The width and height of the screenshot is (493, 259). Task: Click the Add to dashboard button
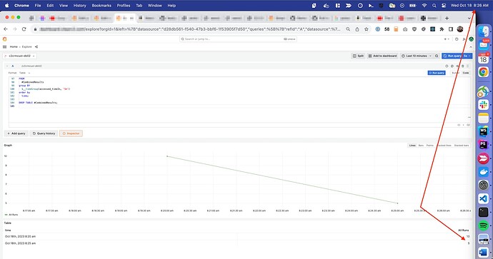pos(383,56)
